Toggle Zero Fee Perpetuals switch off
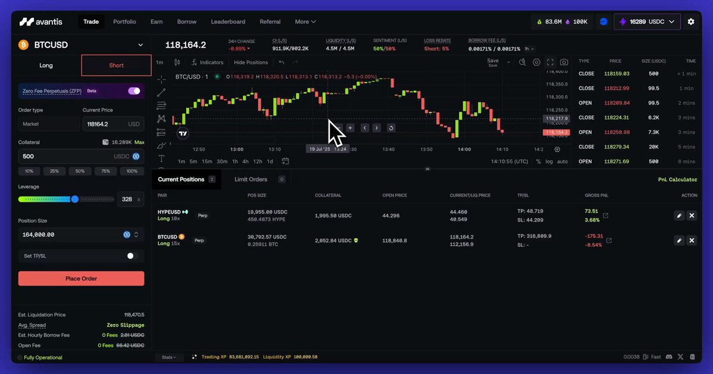Viewport: 713px width, 374px height. (x=134, y=91)
